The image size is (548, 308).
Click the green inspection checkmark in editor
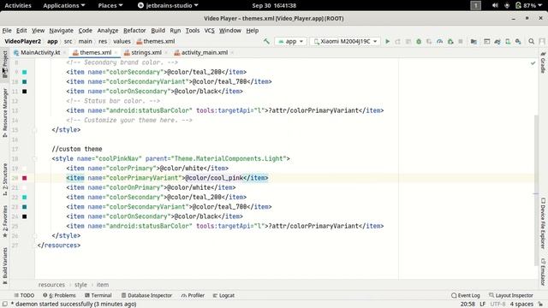(533, 63)
